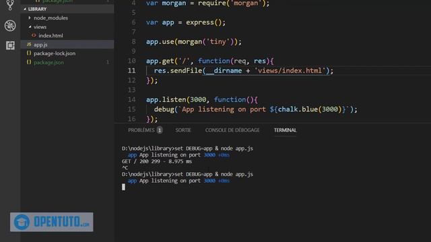Open the Source Control view icon
431x242 pixels.
click(x=10, y=5)
